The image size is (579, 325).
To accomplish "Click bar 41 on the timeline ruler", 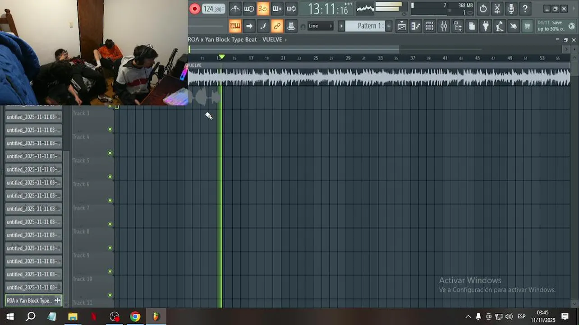I will [445, 58].
